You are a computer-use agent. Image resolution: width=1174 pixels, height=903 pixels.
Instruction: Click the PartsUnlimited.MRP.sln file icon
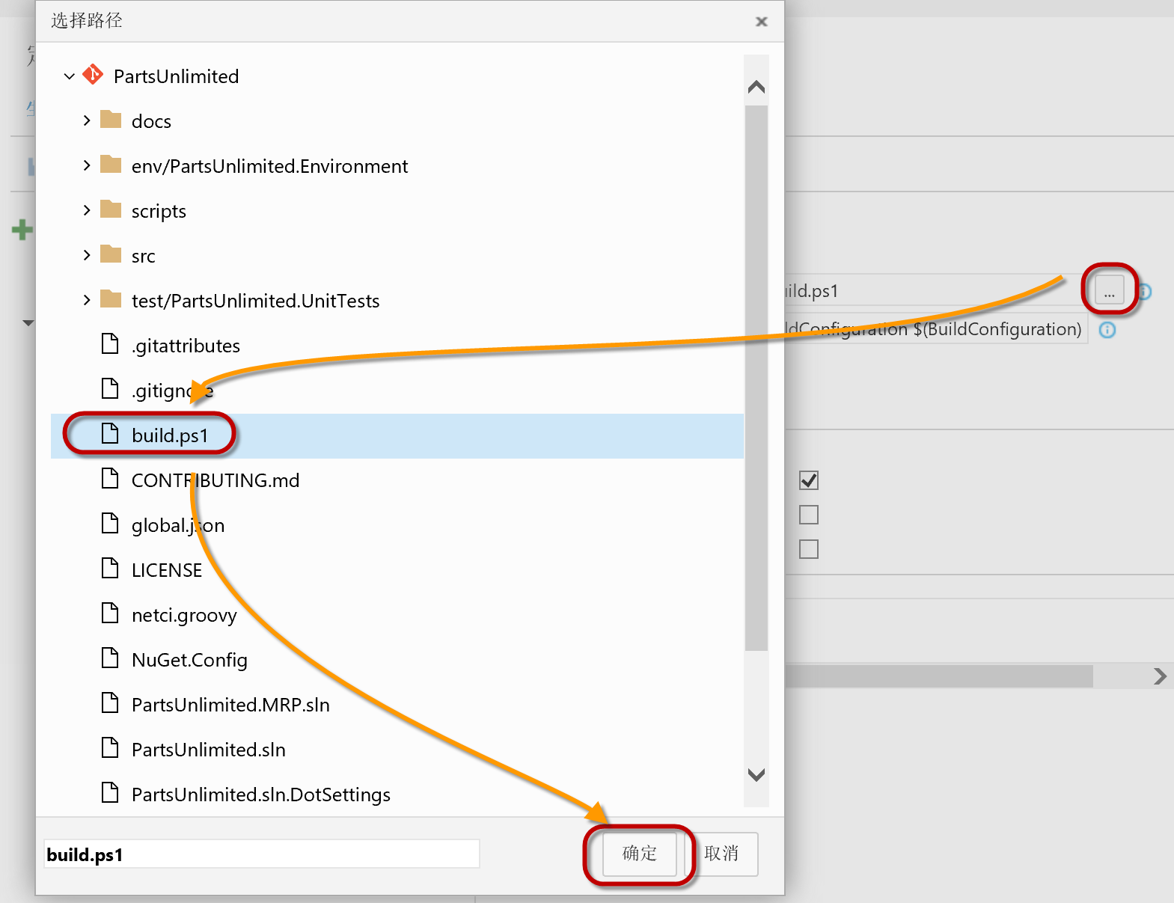(x=110, y=702)
